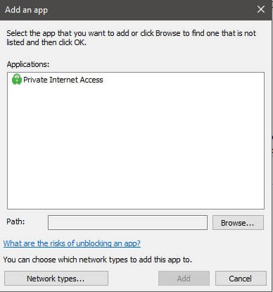Click the Applications: label
Screen dimensions: 273x292
(x=28, y=64)
